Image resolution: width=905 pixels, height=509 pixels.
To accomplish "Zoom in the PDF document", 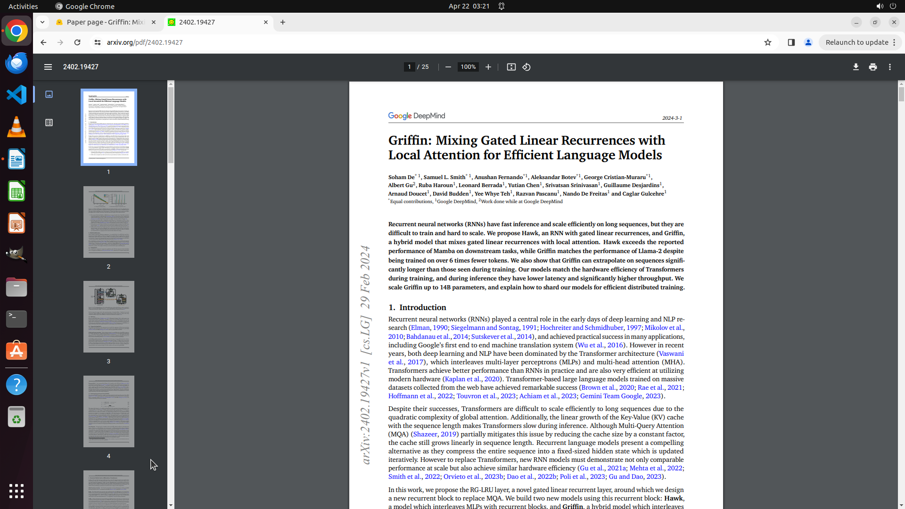I will pyautogui.click(x=488, y=67).
